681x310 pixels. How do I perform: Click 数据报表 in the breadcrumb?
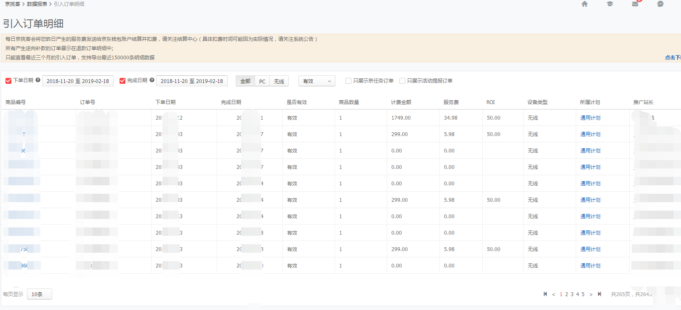[x=37, y=4]
